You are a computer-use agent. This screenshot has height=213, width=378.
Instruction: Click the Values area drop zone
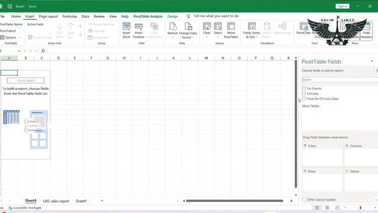click(361, 183)
